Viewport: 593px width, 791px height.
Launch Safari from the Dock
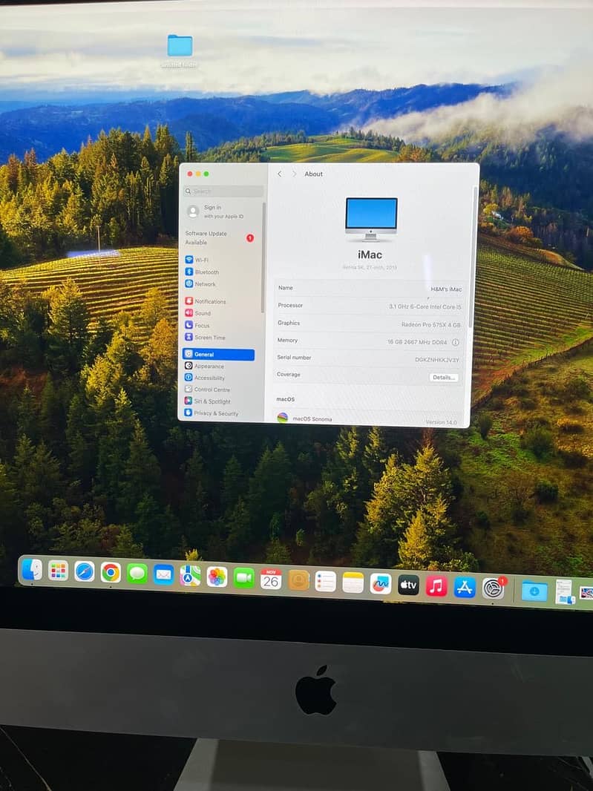pyautogui.click(x=85, y=572)
